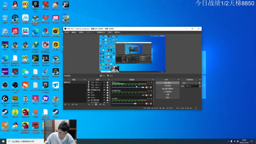
Task: Open the 视图(V) menu in OBS
Action: click(81, 32)
